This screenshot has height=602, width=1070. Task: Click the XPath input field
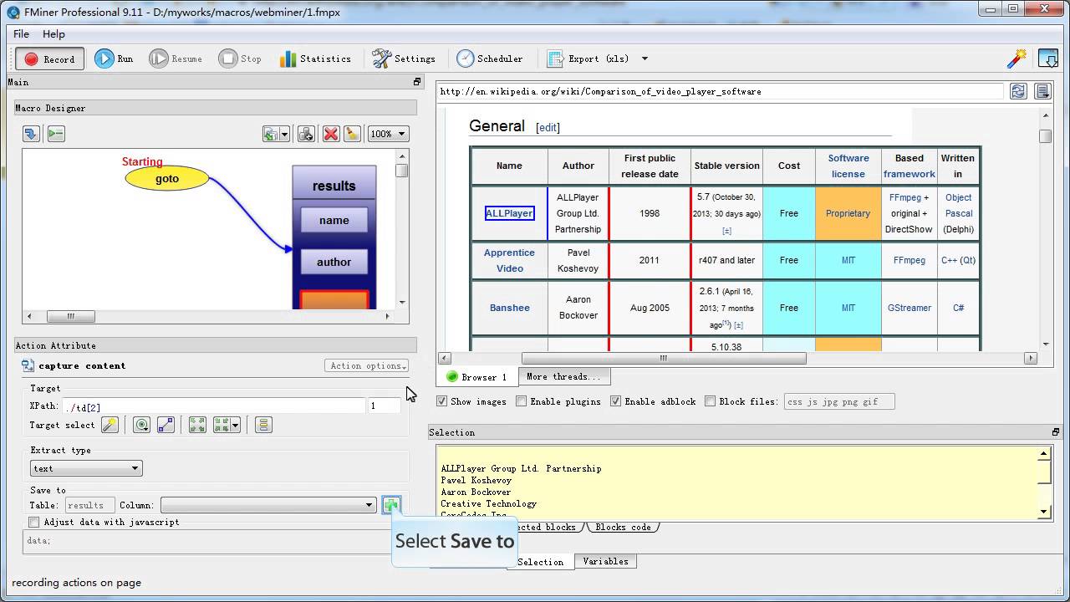(215, 406)
